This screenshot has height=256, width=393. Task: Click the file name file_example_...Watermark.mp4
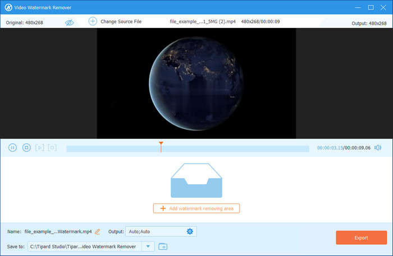pos(58,231)
